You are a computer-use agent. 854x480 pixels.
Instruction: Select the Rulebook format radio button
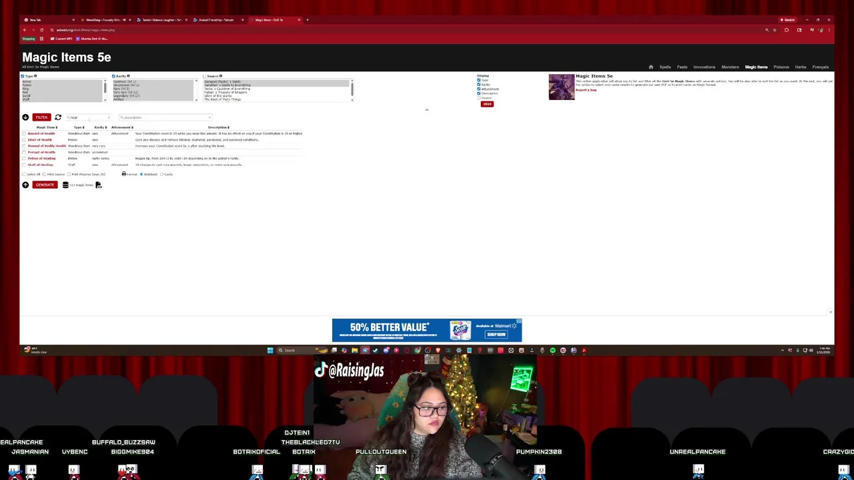[x=141, y=174]
